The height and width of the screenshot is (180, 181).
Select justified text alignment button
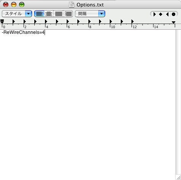point(58,14)
